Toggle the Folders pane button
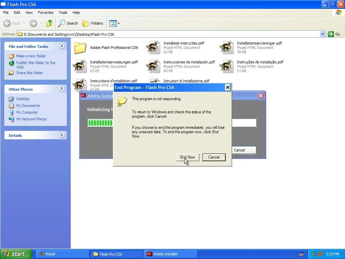 92,23
